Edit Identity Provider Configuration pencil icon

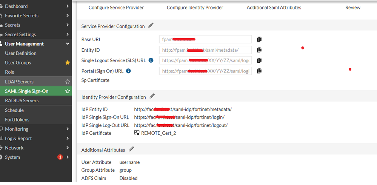coord(152,96)
